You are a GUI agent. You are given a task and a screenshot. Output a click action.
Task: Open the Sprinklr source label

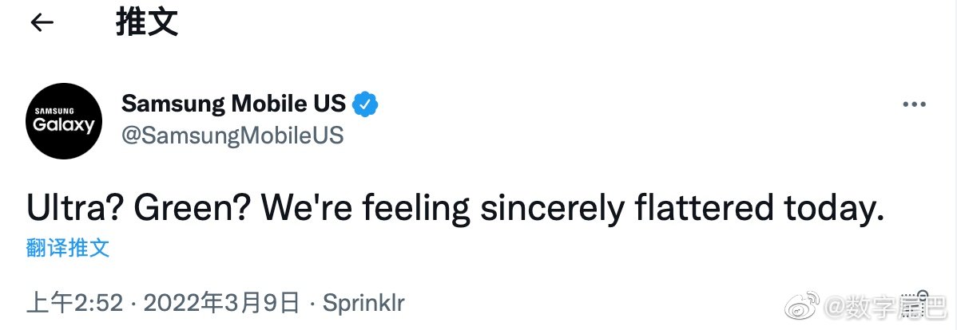coord(363,303)
